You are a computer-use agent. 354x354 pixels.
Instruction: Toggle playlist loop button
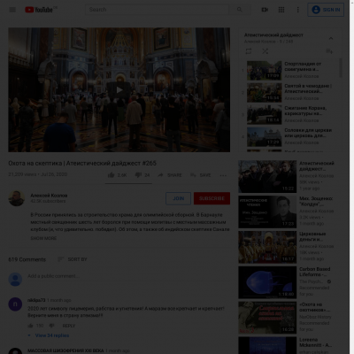(249, 51)
